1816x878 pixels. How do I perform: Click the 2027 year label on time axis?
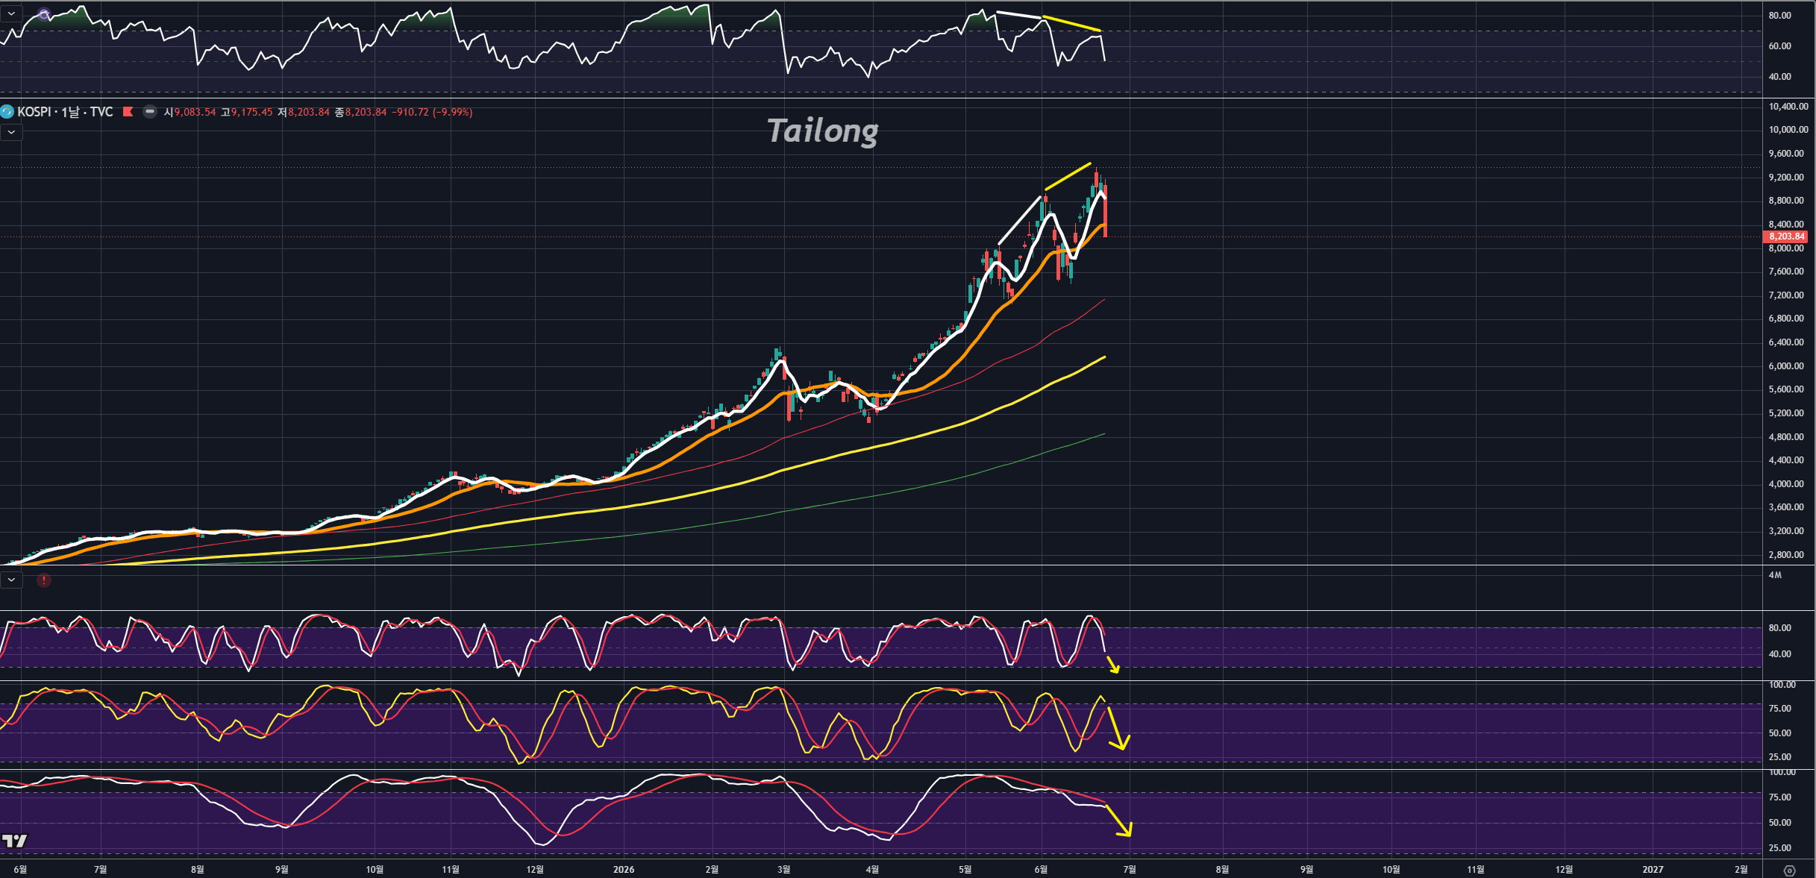click(x=1653, y=870)
